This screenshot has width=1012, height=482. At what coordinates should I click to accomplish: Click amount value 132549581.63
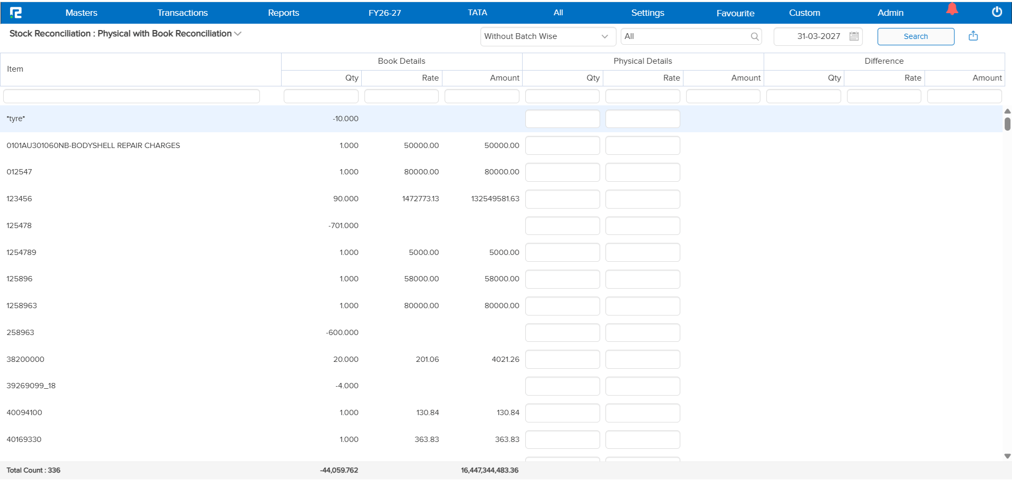click(495, 199)
